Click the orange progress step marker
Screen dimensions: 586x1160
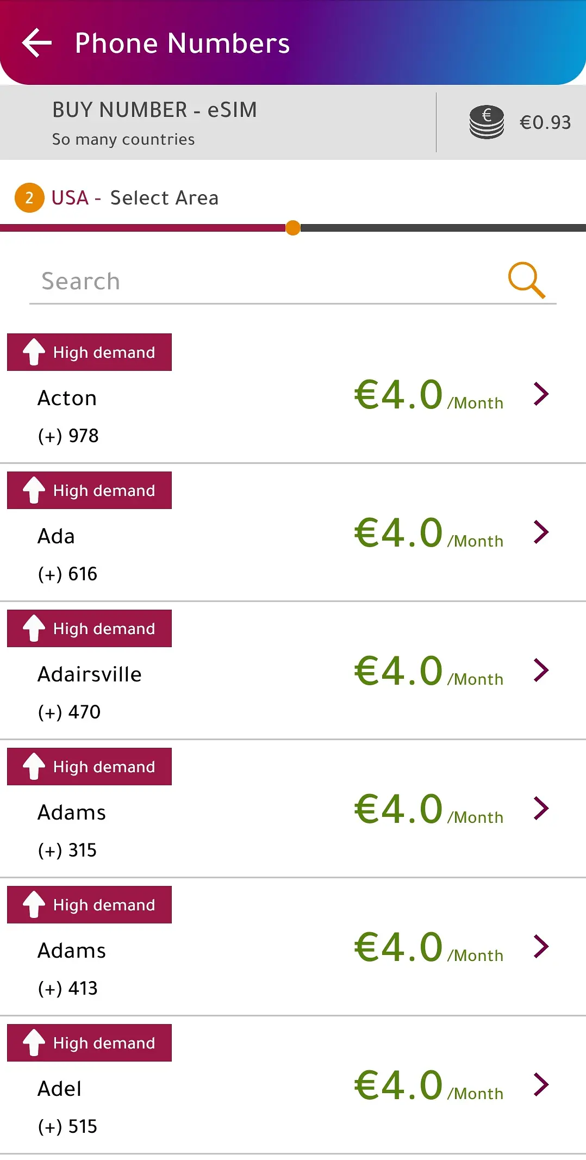[x=293, y=228]
